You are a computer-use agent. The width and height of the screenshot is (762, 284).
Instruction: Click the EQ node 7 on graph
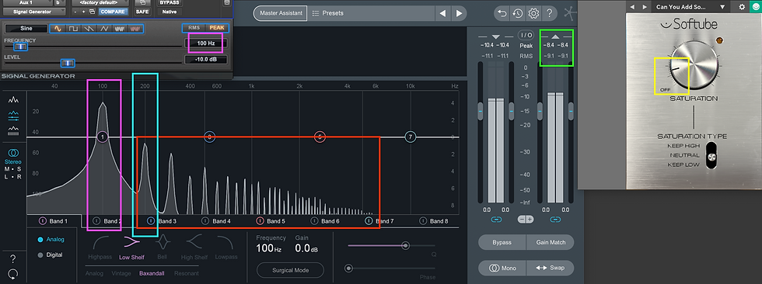(411, 137)
